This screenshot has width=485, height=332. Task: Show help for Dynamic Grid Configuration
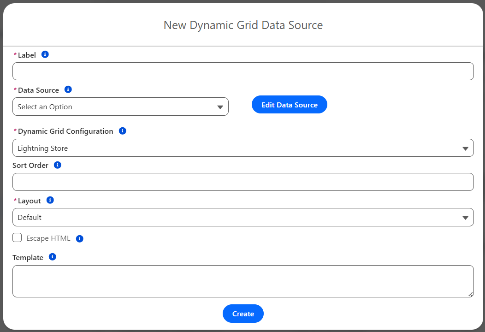tap(122, 131)
